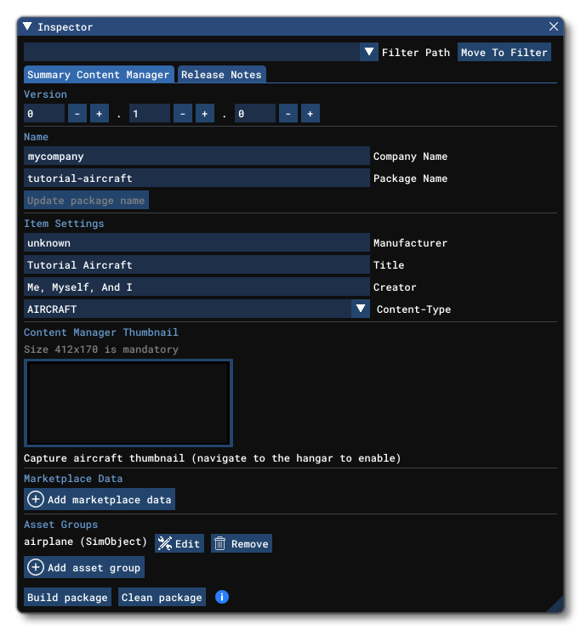Click the Filter Path input field
This screenshot has height=630, width=581.
coord(191,52)
